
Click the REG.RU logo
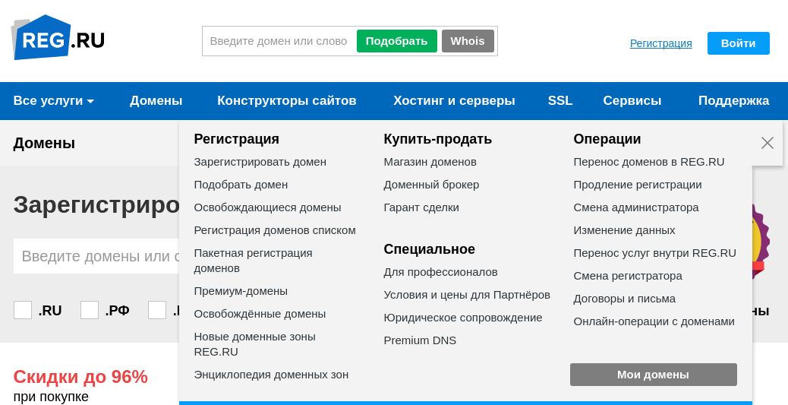tap(58, 38)
